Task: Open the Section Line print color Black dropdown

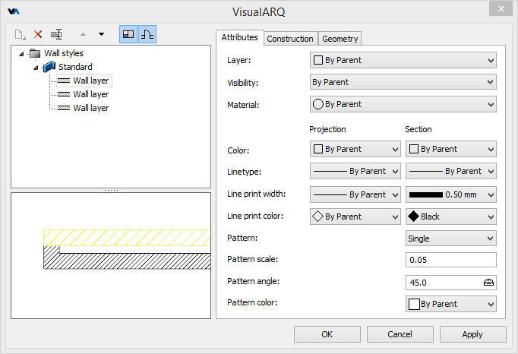Action: point(451,217)
